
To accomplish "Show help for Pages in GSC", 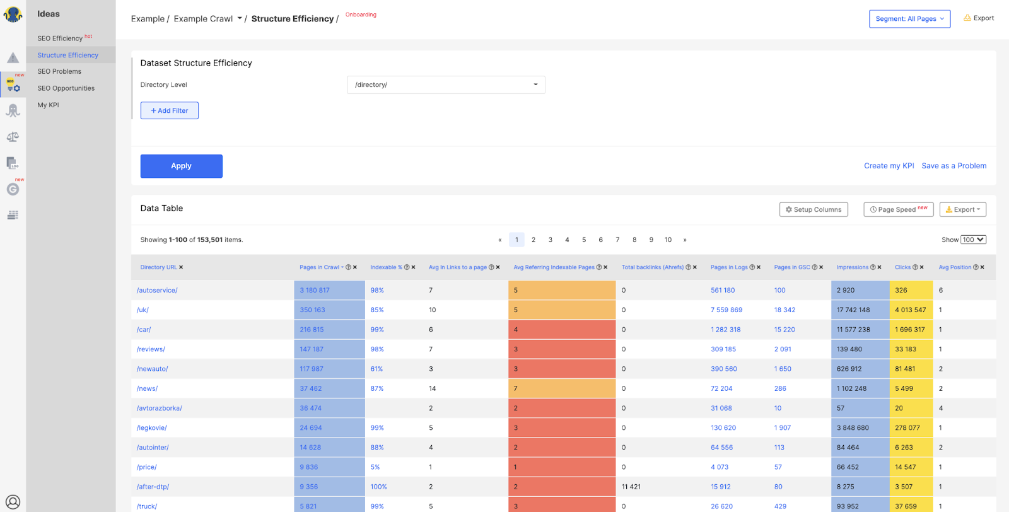I will coord(815,267).
